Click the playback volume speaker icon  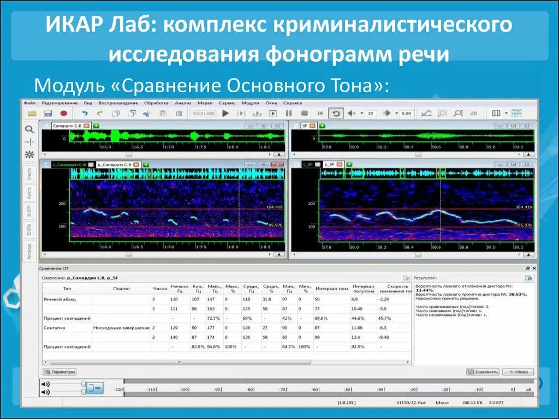coord(352,113)
